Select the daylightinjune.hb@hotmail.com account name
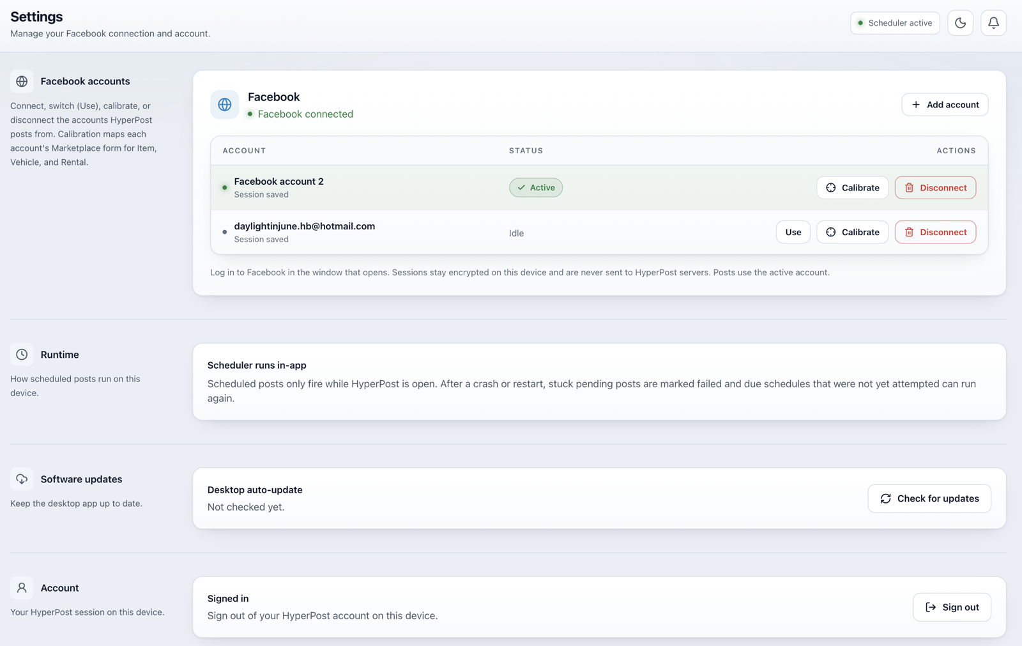 (305, 226)
